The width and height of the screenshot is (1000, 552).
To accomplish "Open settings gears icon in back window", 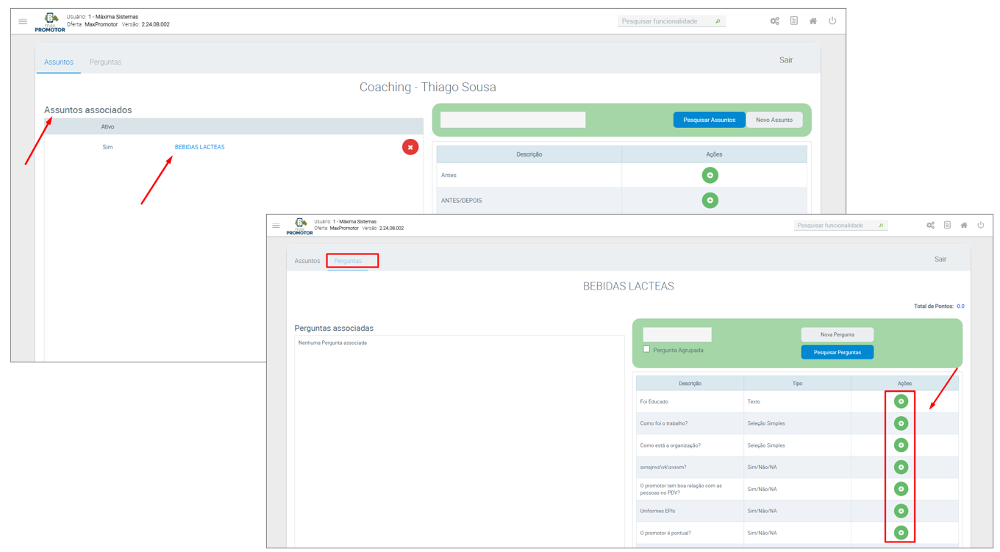I will point(774,21).
